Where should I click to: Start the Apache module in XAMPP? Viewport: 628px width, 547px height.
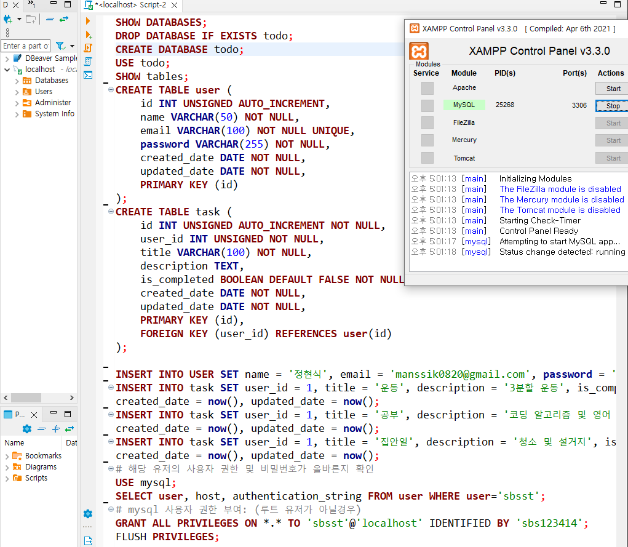click(613, 89)
